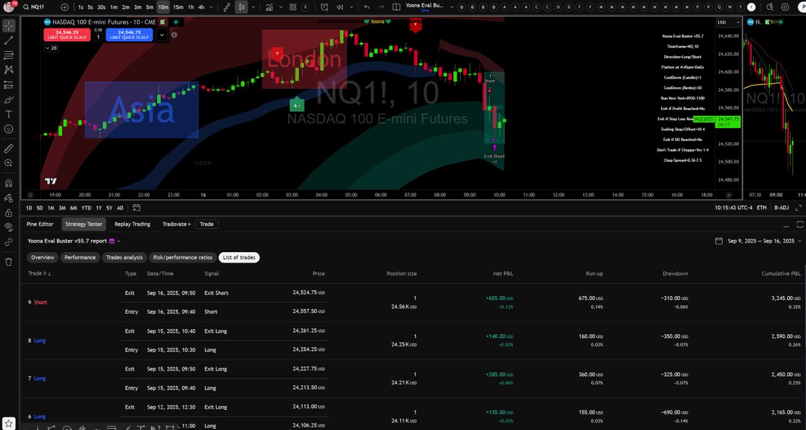Screen dimensions: 806x430
Task: Select the ruler measure tool
Action: pyautogui.click(x=9, y=148)
